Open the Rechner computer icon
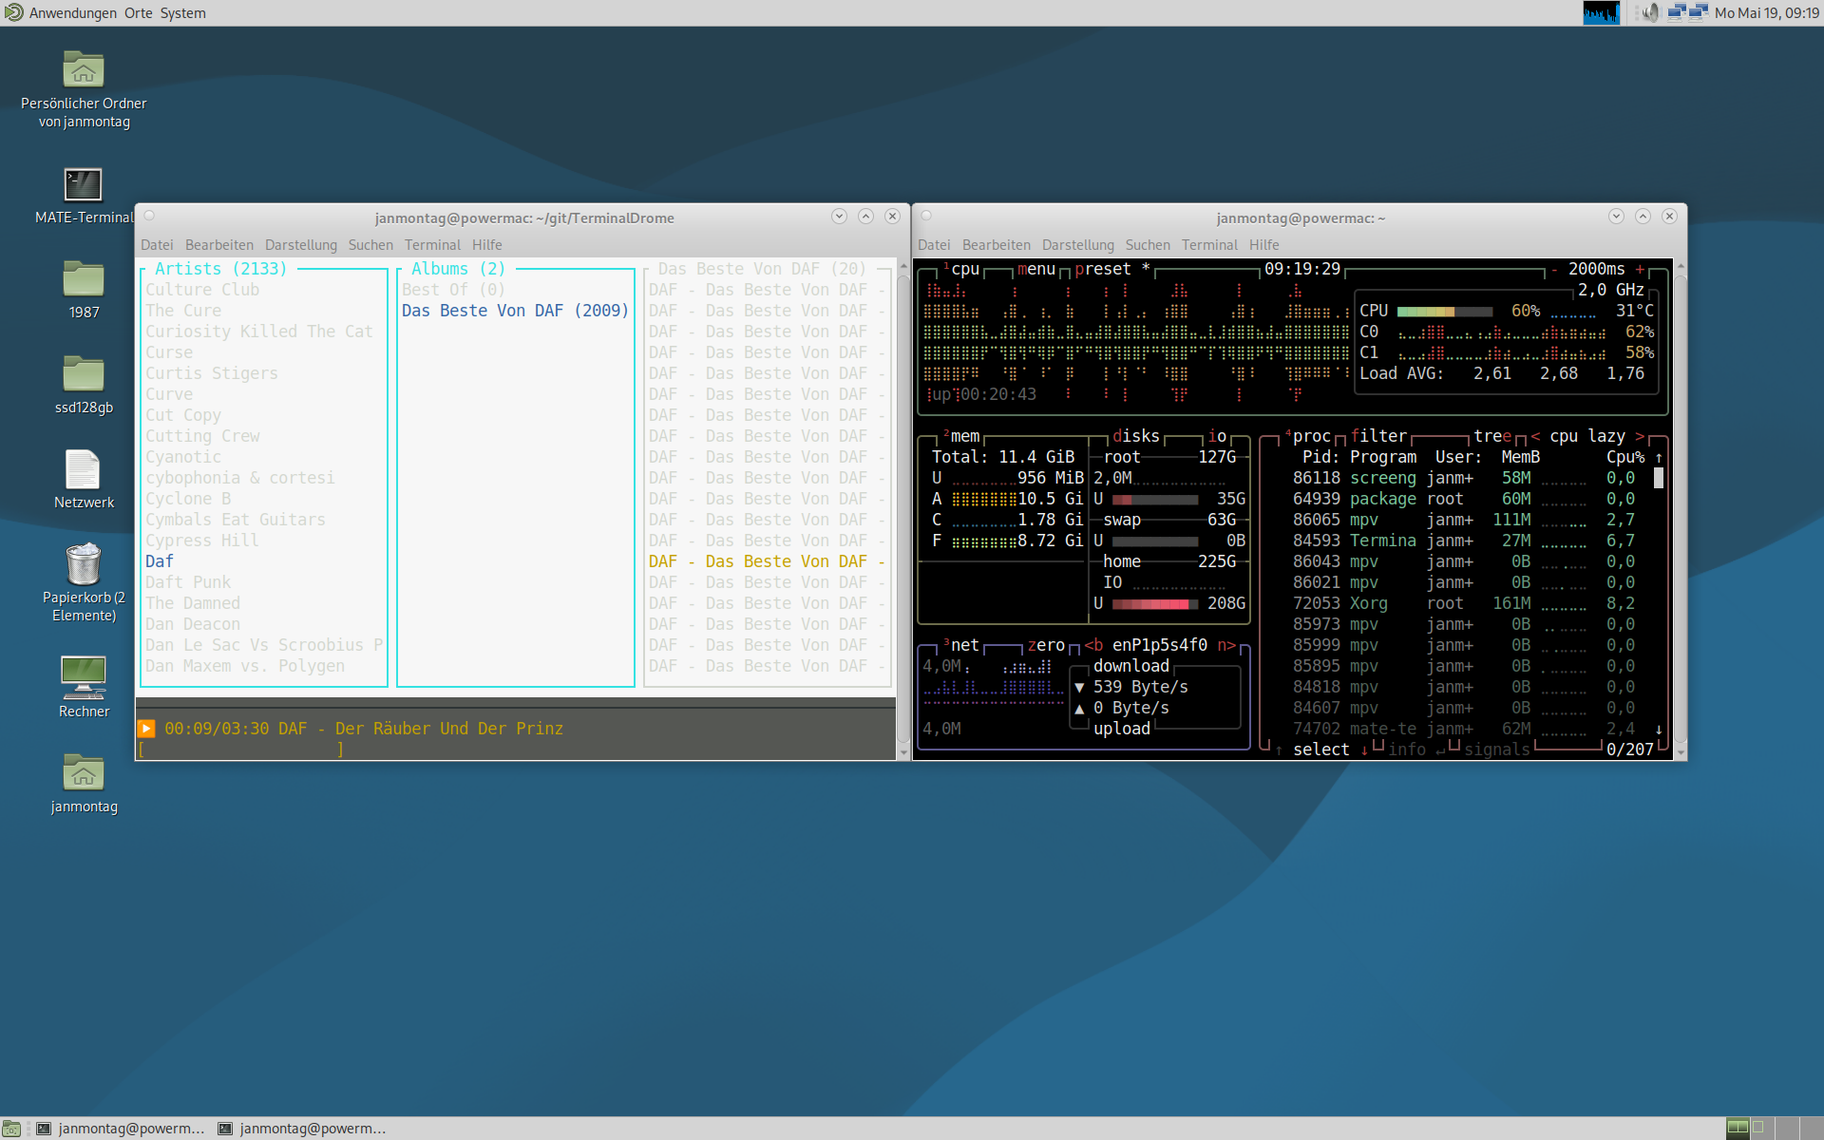Image resolution: width=1824 pixels, height=1140 pixels. [x=84, y=687]
